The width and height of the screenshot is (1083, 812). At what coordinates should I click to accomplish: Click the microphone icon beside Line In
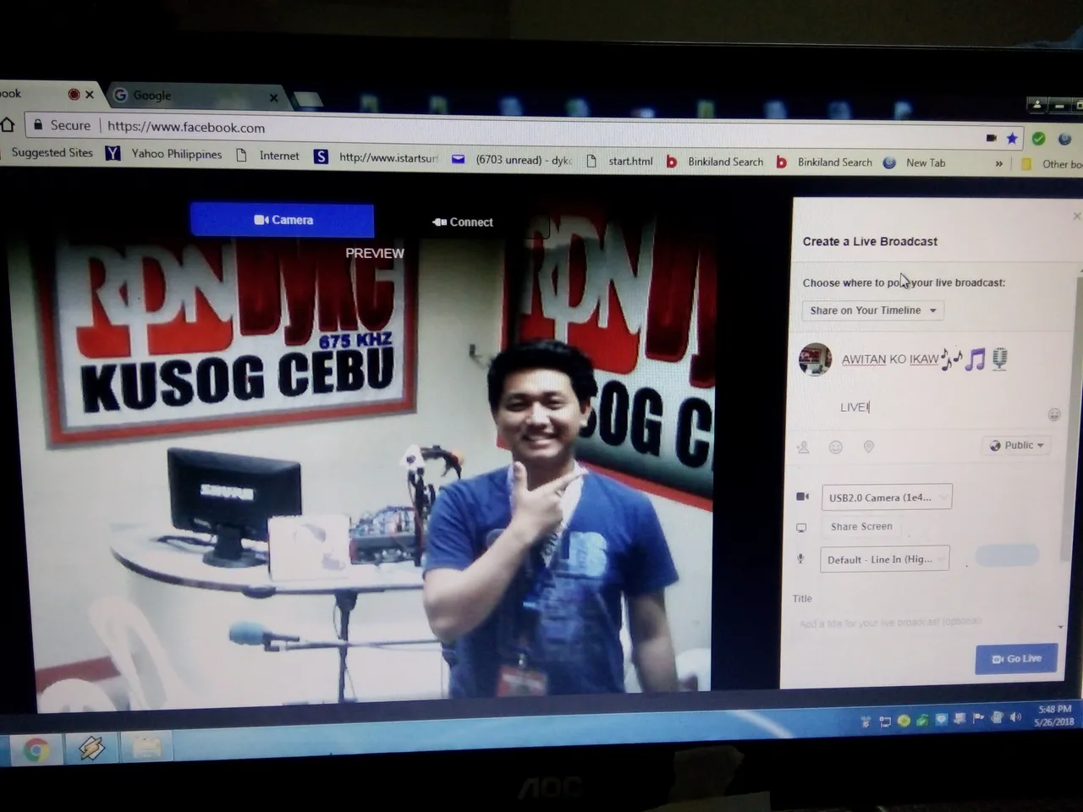[x=800, y=559]
